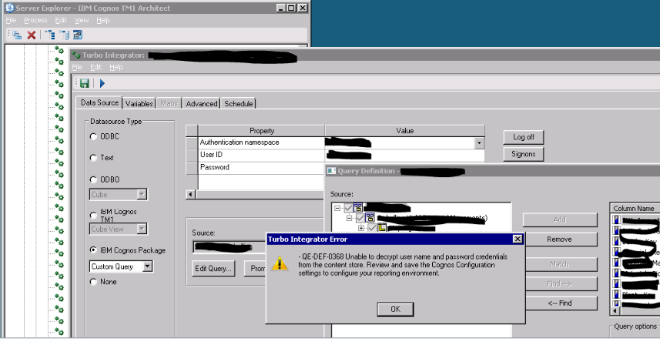The image size is (660, 339).
Task: Switch to the Maps tab
Action: coord(169,103)
